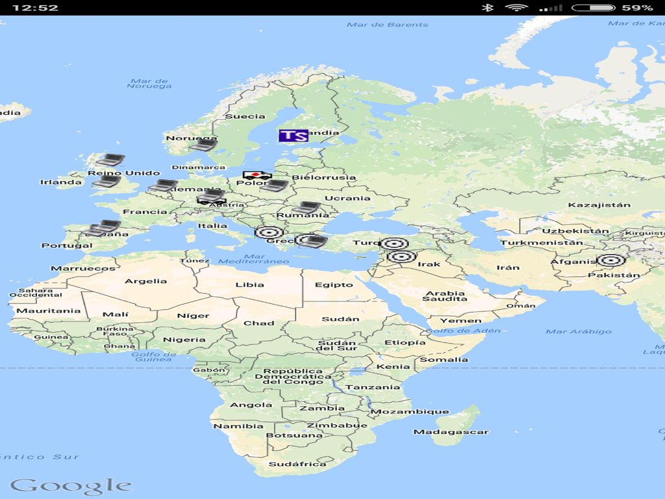Image resolution: width=665 pixels, height=499 pixels.
Task: Tap the 12:52 clock in status bar
Action: pos(35,8)
